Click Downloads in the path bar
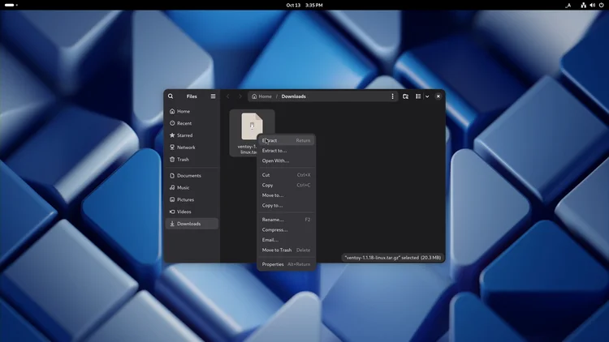609x342 pixels. (x=294, y=96)
